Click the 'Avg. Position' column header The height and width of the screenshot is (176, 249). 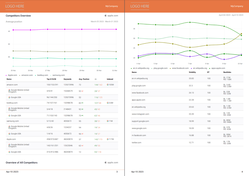click(84, 79)
